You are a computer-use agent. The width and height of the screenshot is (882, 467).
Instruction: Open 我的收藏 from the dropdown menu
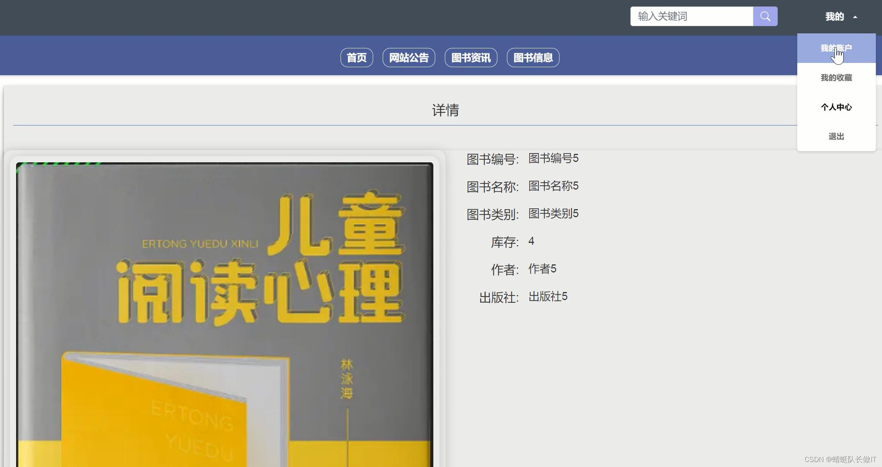(836, 78)
